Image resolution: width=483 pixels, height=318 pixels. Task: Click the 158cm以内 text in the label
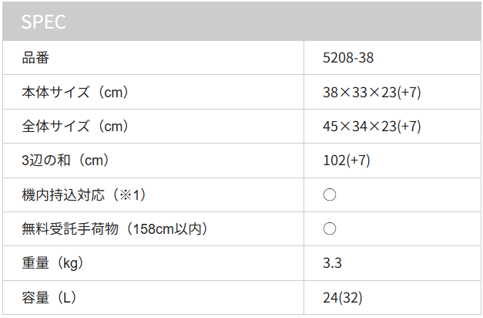coord(167,228)
